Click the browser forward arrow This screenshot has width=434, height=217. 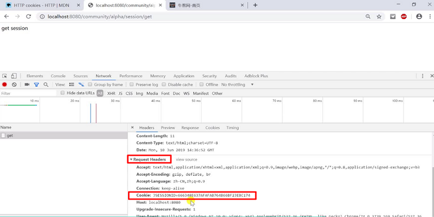[x=17, y=17]
